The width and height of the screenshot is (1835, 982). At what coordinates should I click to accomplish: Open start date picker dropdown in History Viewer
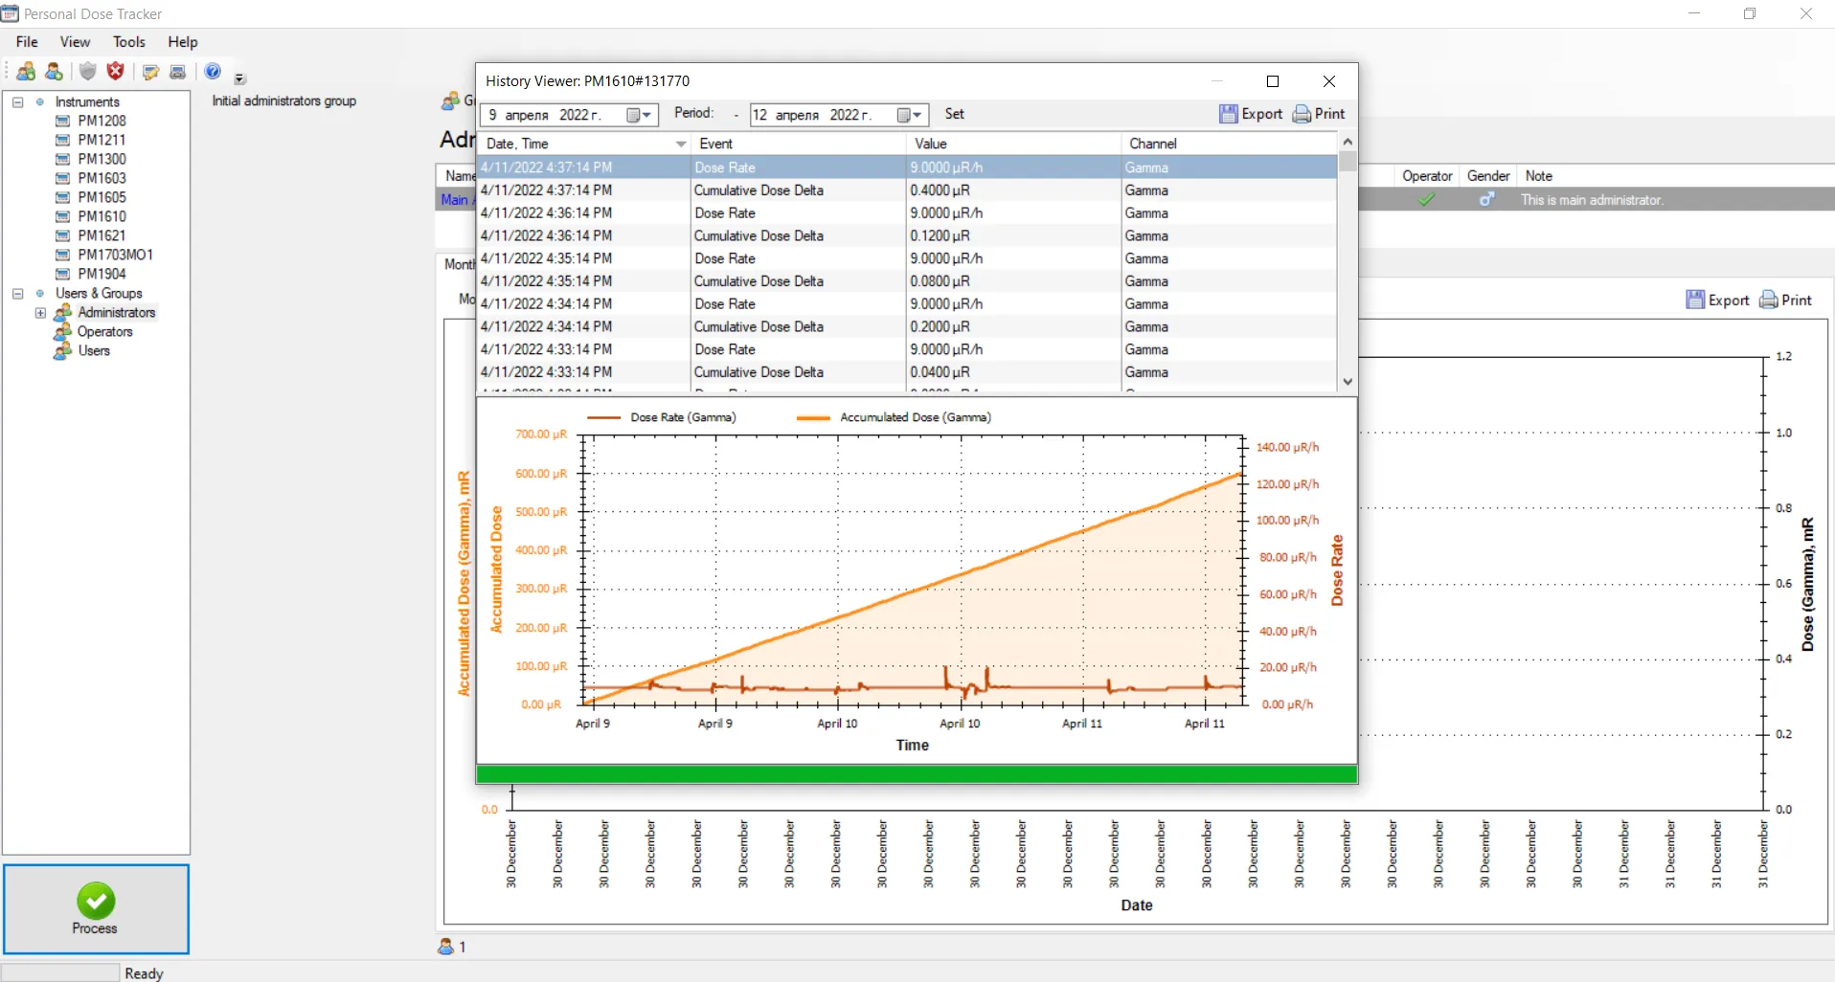(x=640, y=115)
